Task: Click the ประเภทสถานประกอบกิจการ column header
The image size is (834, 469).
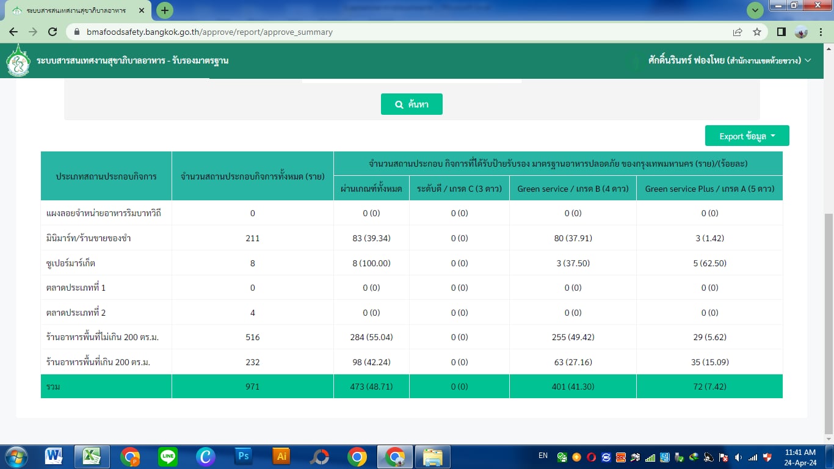Action: point(106,176)
